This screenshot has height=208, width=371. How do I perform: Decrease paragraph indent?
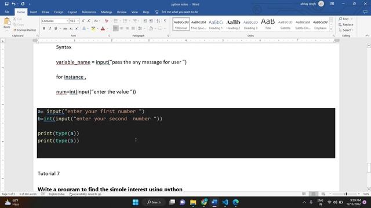point(146,21)
